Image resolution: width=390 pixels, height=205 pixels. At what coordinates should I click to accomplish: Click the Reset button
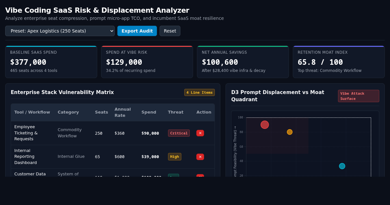coord(170,31)
